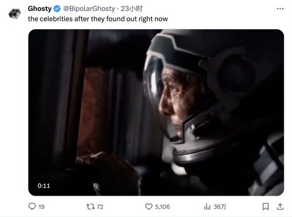Visit the @BipolarGhosty handle link

89,9
